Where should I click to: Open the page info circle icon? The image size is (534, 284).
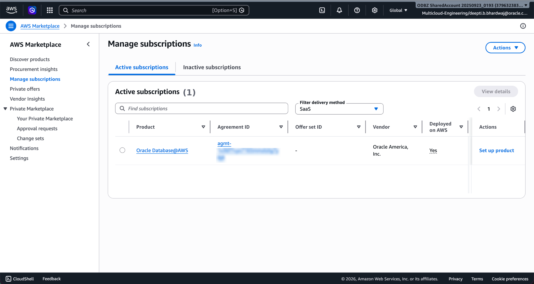pos(523,26)
